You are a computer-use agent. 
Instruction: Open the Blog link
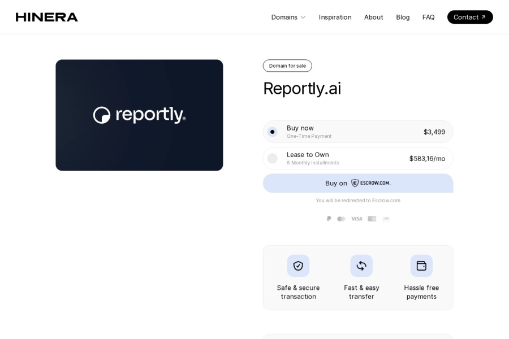(x=403, y=17)
